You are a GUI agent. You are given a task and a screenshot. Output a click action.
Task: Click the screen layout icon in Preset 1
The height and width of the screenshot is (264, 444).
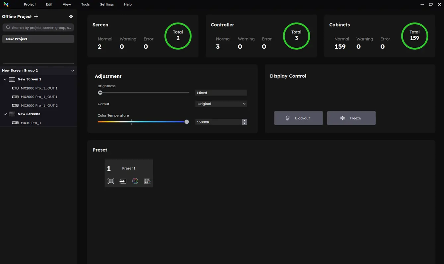(x=111, y=181)
